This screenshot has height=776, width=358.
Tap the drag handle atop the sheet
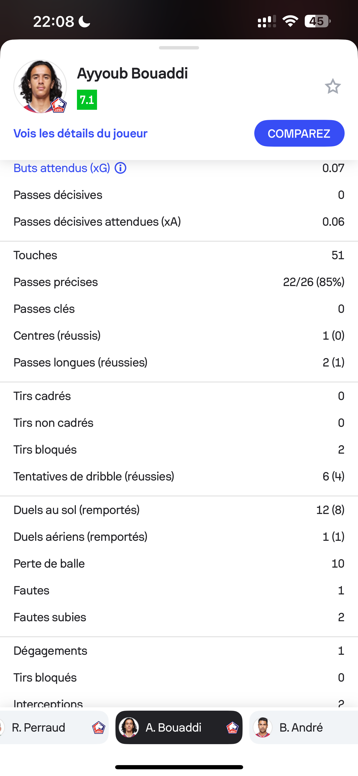(179, 48)
